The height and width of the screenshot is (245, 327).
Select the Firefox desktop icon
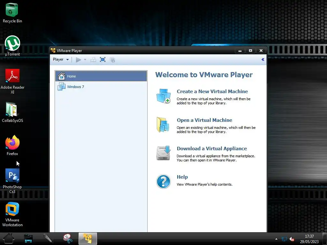click(12, 145)
